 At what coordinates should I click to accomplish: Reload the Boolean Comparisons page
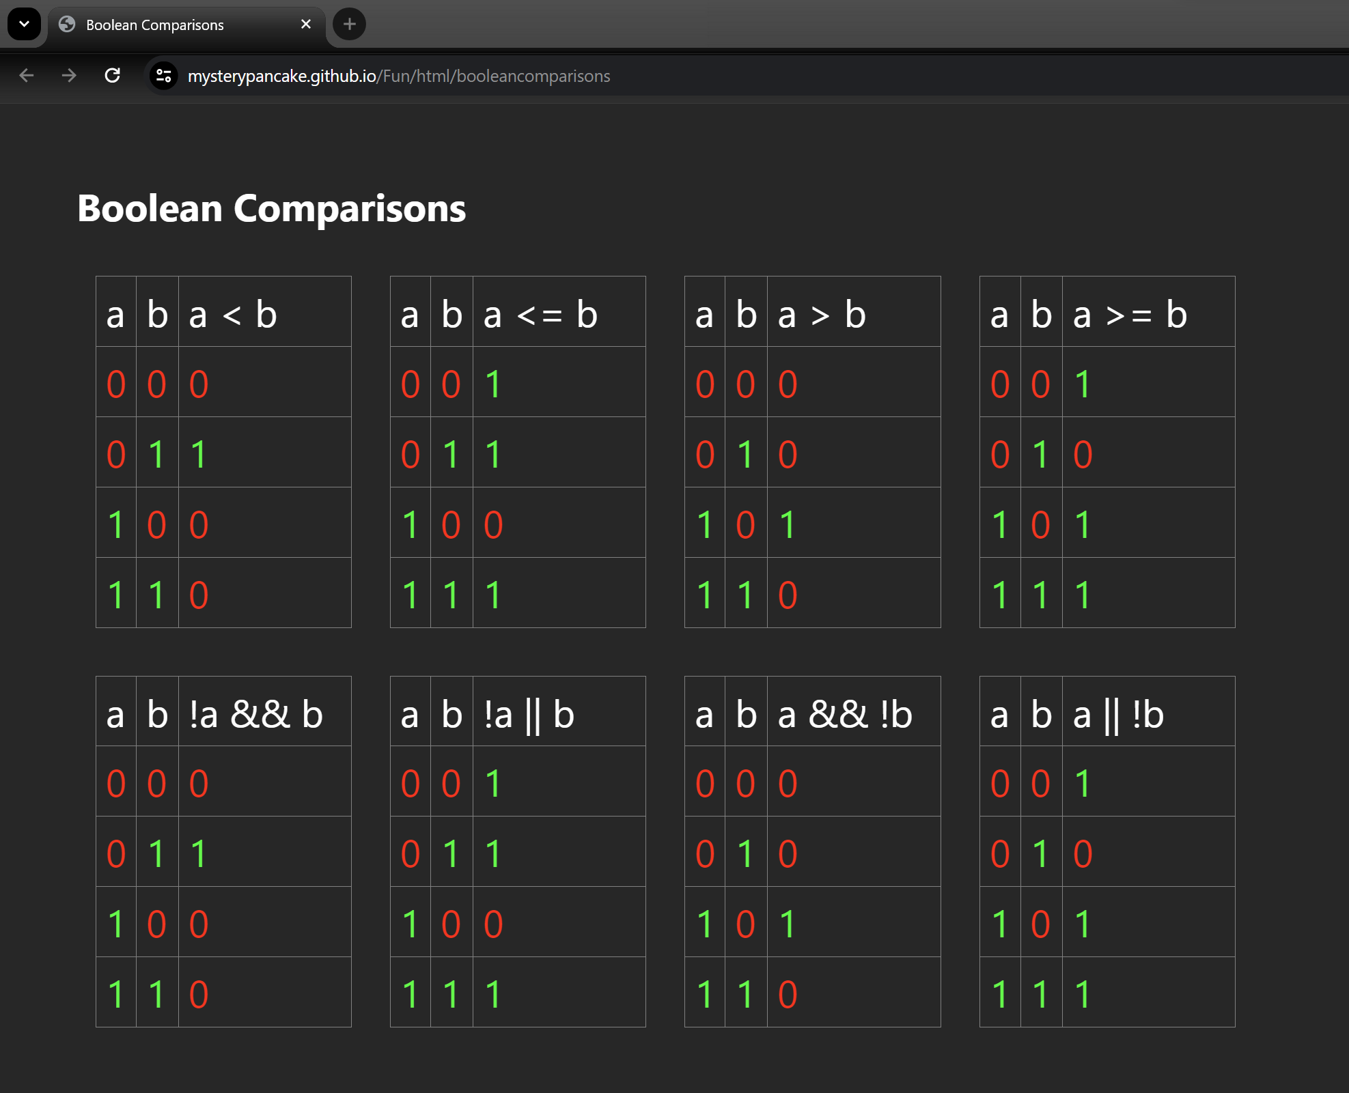pyautogui.click(x=113, y=76)
